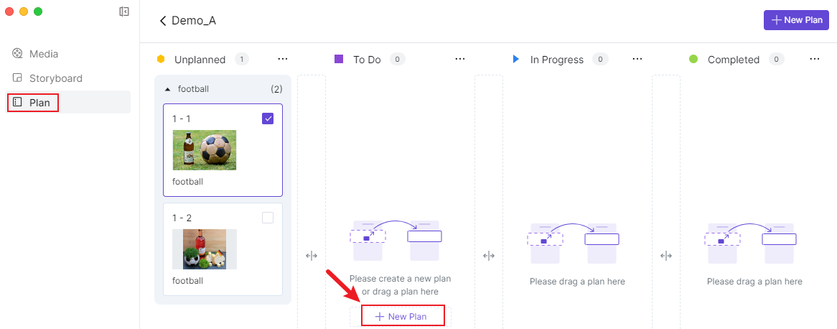This screenshot has height=329, width=837.
Task: Click the resize handle before Completed column
Action: (666, 256)
